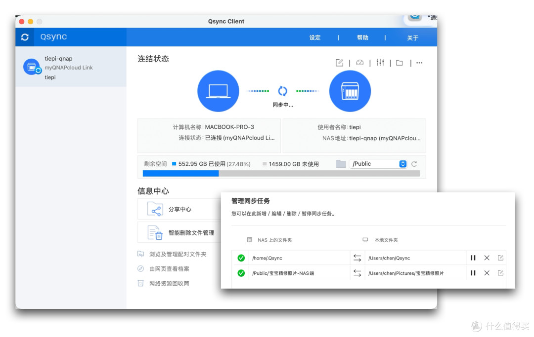Open the local folder icon in toolbar
Screen dimensions: 534x337
click(x=400, y=63)
